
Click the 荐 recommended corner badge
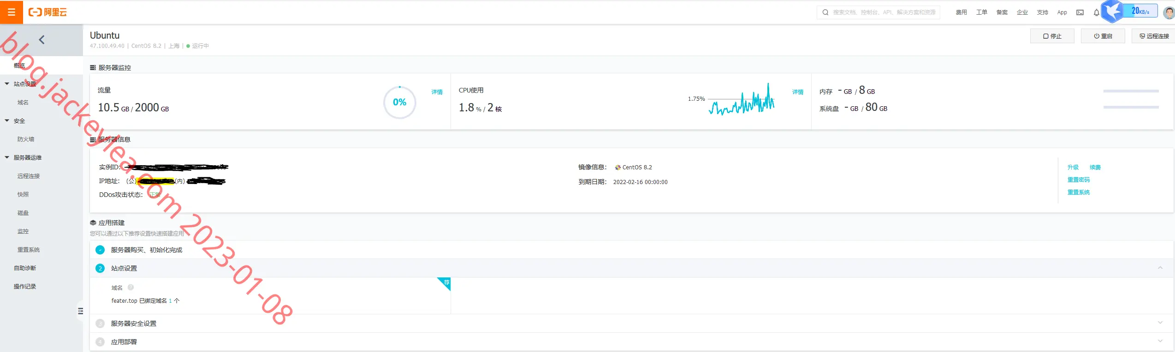click(445, 283)
